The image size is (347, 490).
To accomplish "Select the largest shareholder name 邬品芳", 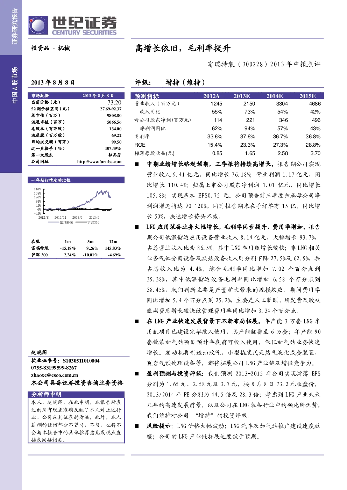I will pos(115,155).
